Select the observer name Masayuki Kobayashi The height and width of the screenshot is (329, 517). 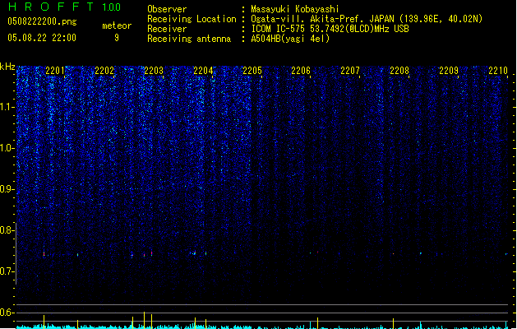(295, 9)
